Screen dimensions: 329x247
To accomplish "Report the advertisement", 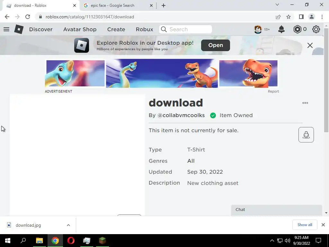I will (x=273, y=91).
